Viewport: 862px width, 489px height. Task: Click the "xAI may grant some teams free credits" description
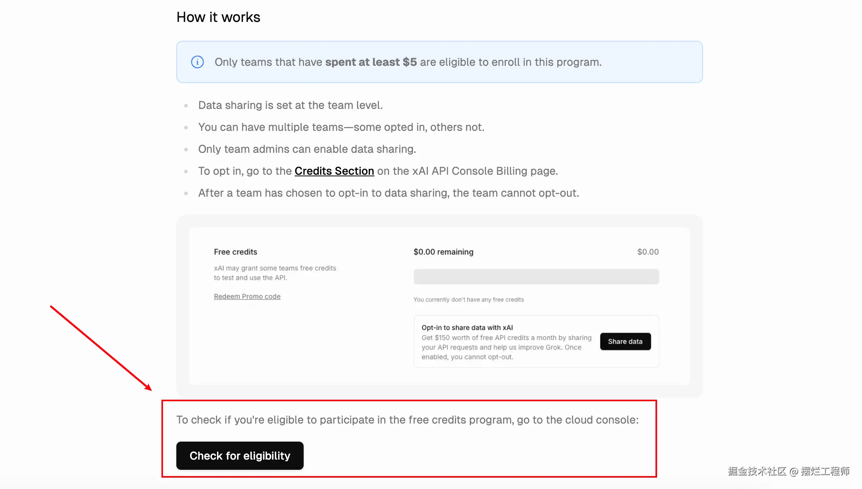pos(275,273)
